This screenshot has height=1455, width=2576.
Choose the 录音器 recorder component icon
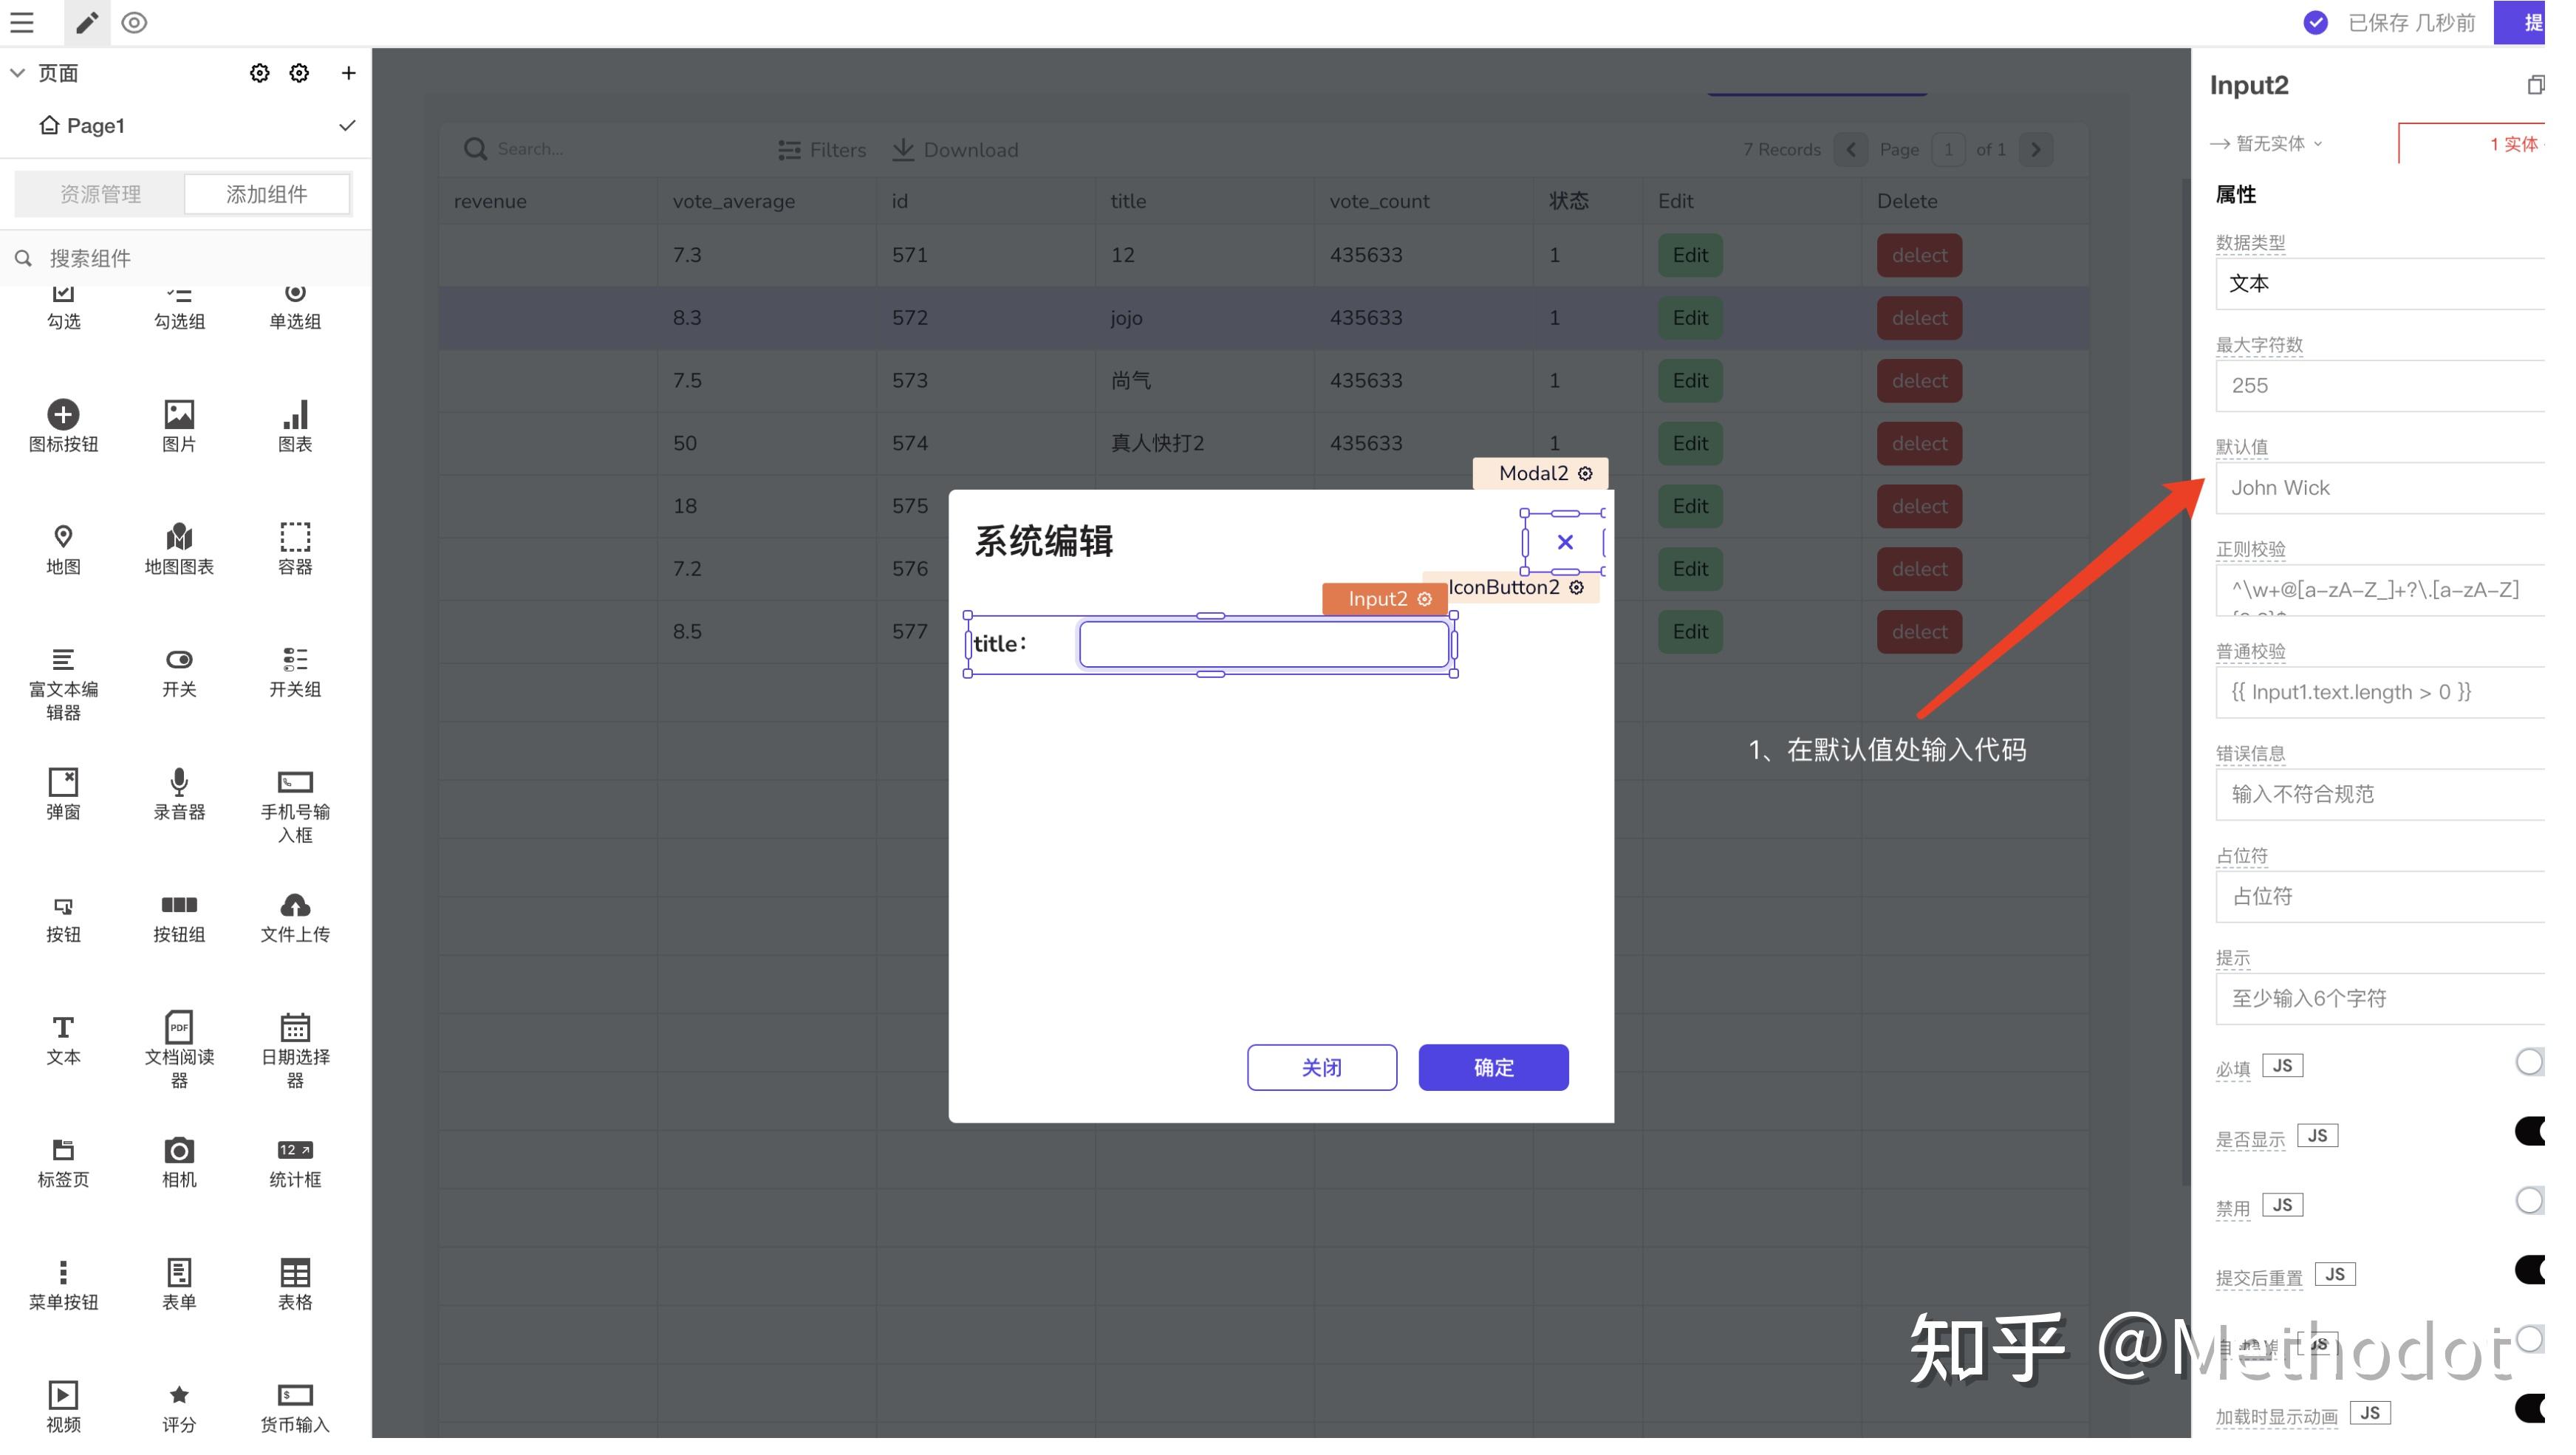tap(179, 782)
